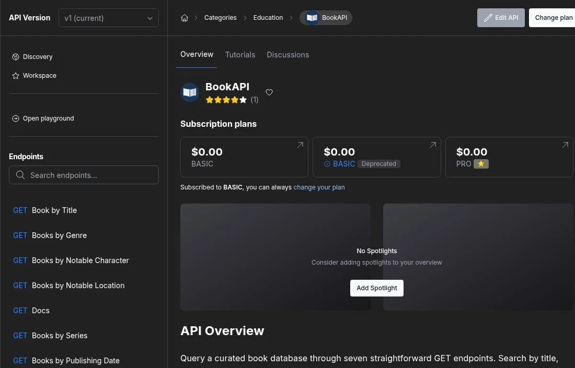Open Discovery in the sidebar
This screenshot has width=575, height=368.
tap(38, 57)
